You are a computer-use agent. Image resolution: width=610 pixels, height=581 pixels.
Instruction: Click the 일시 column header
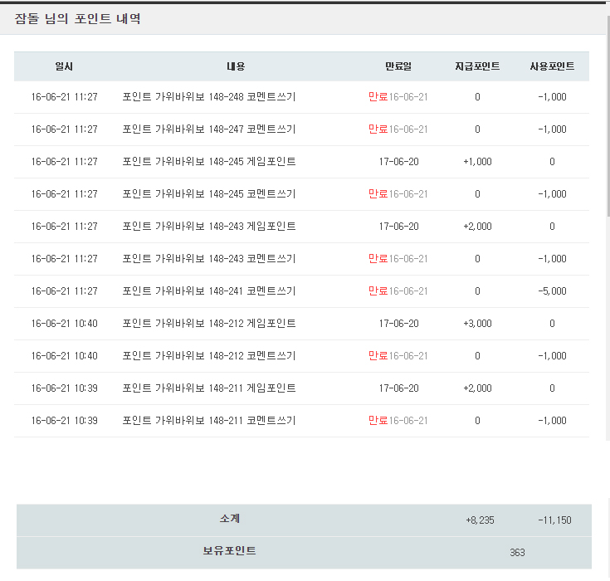(64, 66)
